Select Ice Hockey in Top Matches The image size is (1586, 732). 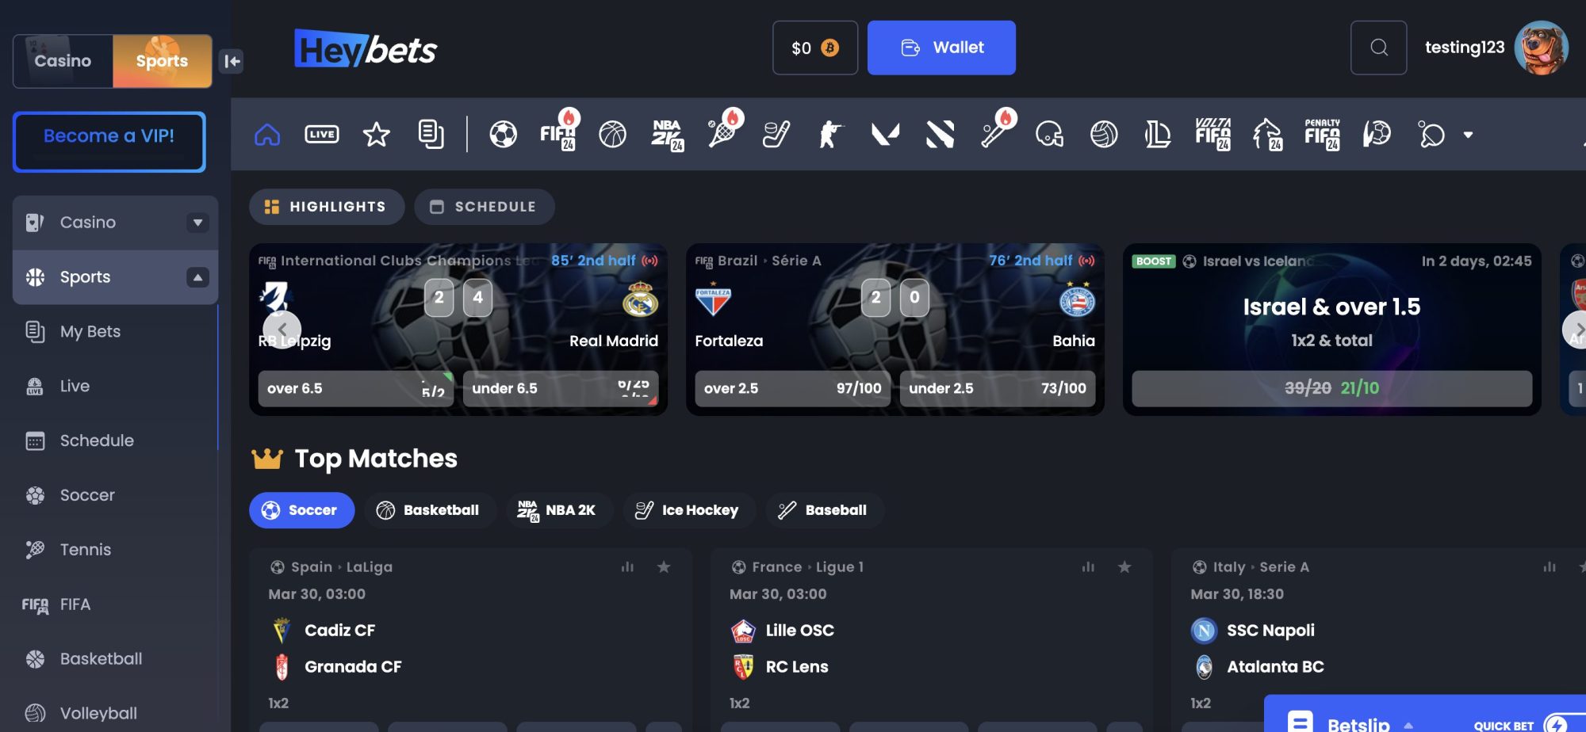click(x=688, y=510)
